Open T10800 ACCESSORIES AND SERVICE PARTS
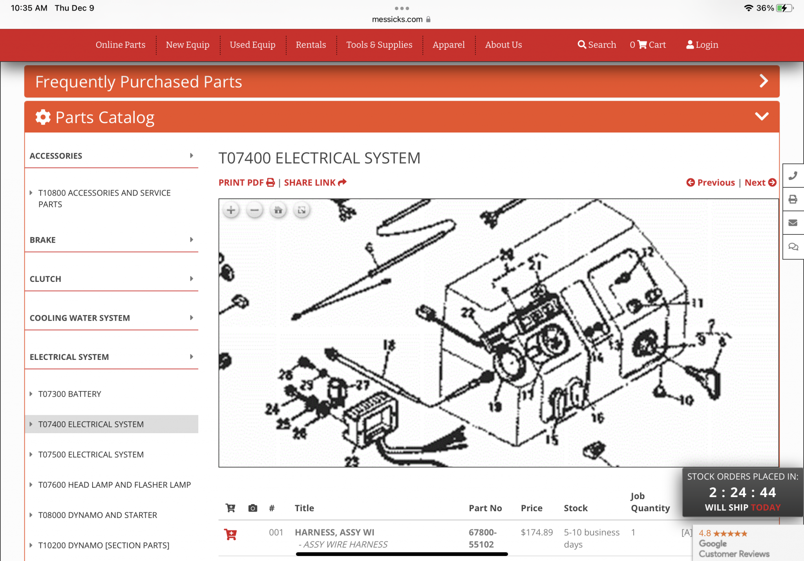The height and width of the screenshot is (561, 804). pos(104,198)
